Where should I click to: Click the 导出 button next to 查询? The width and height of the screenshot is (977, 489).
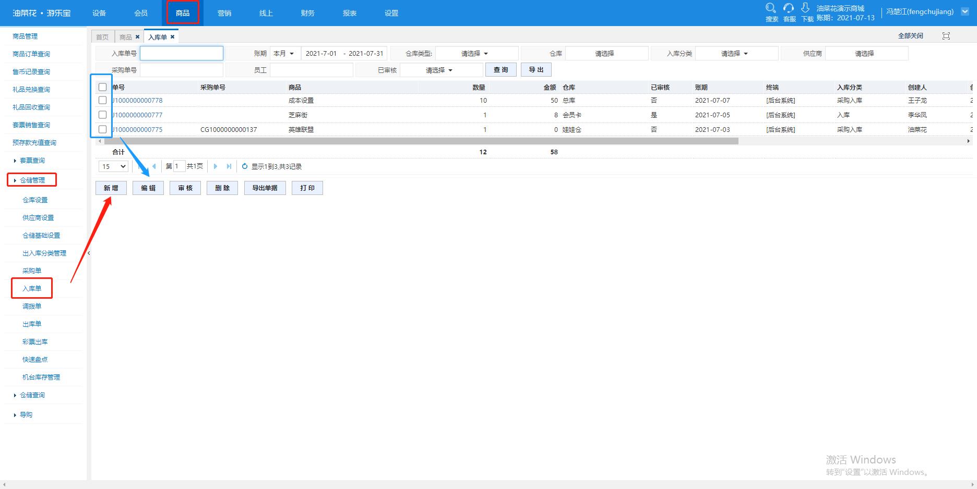tap(536, 70)
